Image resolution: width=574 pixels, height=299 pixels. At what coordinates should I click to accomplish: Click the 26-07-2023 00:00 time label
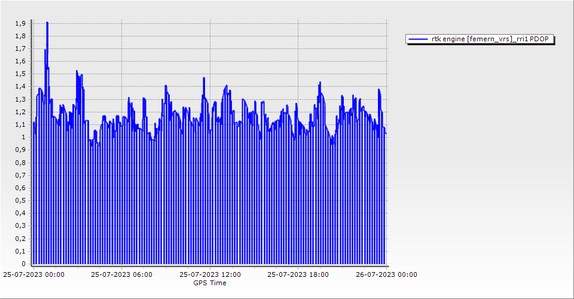[386, 274]
